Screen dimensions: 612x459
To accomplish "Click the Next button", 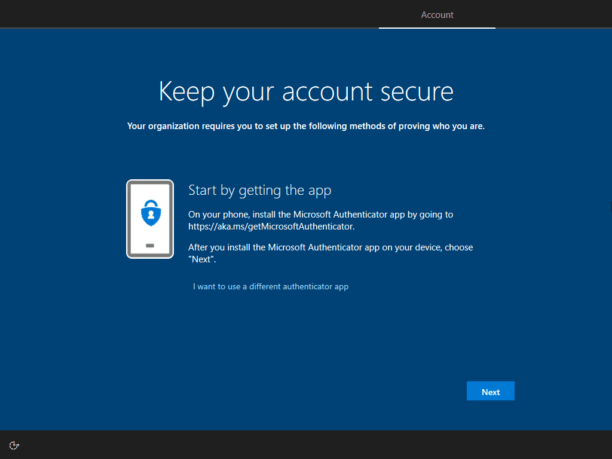I will (x=490, y=391).
